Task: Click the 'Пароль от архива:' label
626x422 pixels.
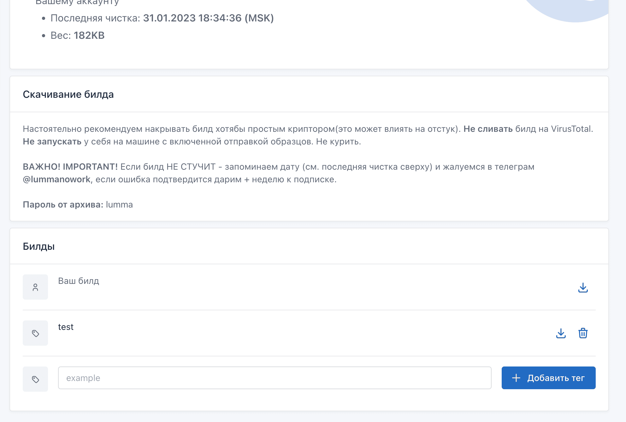Action: [x=63, y=205]
